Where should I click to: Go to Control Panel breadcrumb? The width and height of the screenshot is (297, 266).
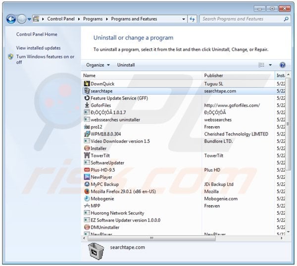(x=61, y=19)
